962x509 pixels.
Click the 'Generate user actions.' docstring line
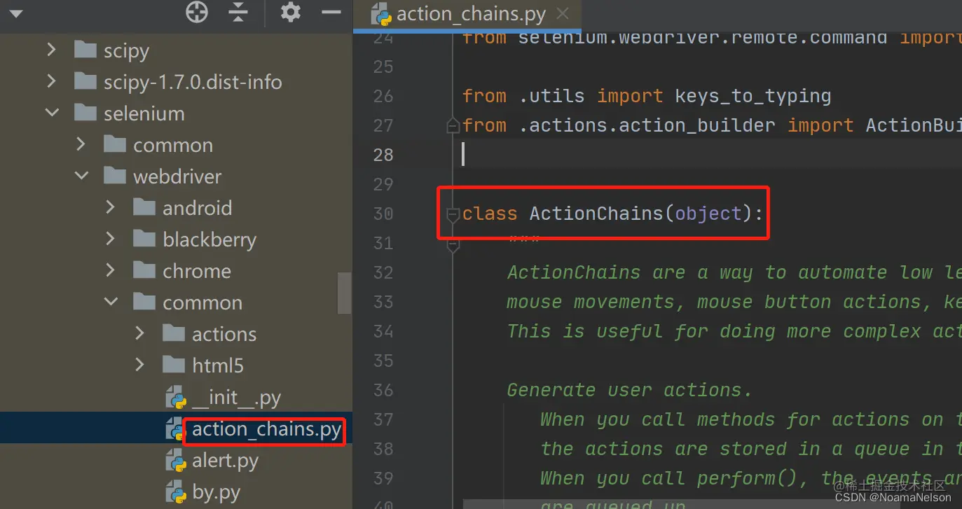point(629,389)
